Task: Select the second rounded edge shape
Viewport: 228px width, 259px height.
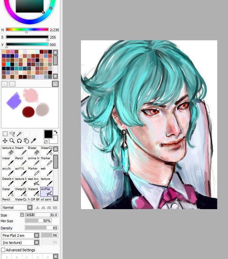Action: (x=43, y=208)
